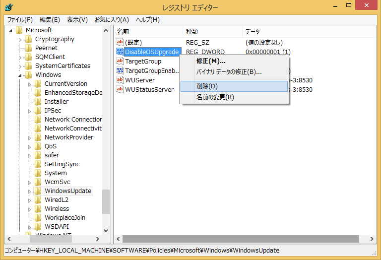Screen dimensions: 381x260
Task: Sort by the 種類 column header
Action: [213, 32]
